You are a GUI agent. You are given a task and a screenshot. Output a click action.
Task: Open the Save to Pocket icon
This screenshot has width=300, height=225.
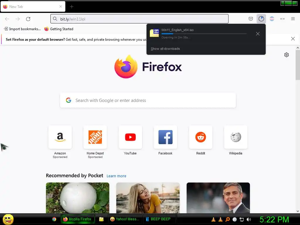click(251, 19)
